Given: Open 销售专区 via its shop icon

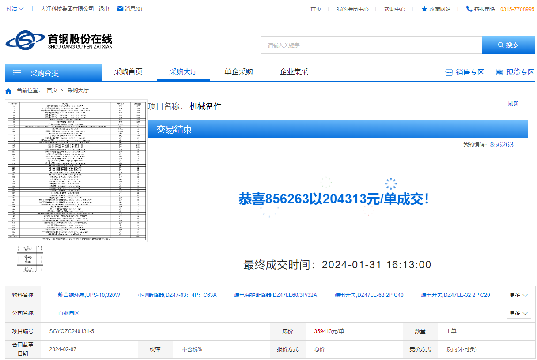Looking at the screenshot, I should coord(449,72).
